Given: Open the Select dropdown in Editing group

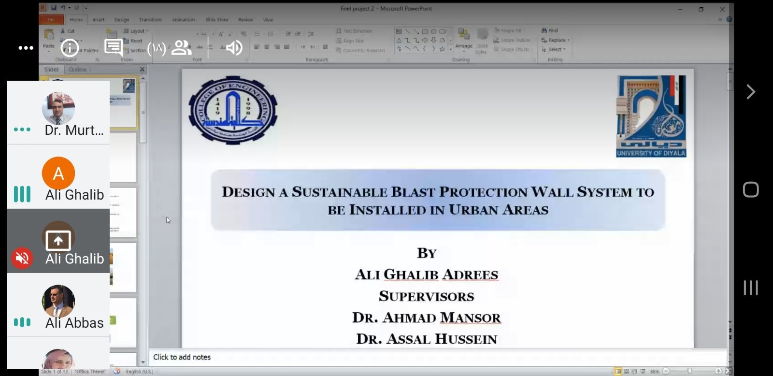Looking at the screenshot, I should tap(553, 49).
